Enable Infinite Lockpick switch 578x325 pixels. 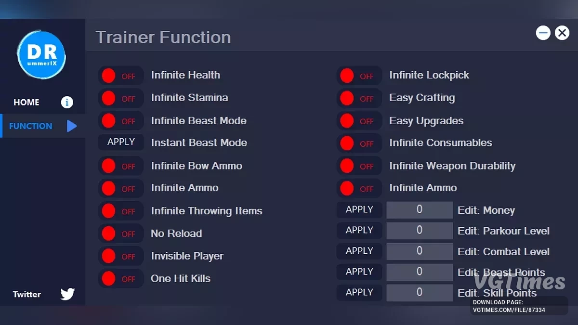(x=359, y=76)
